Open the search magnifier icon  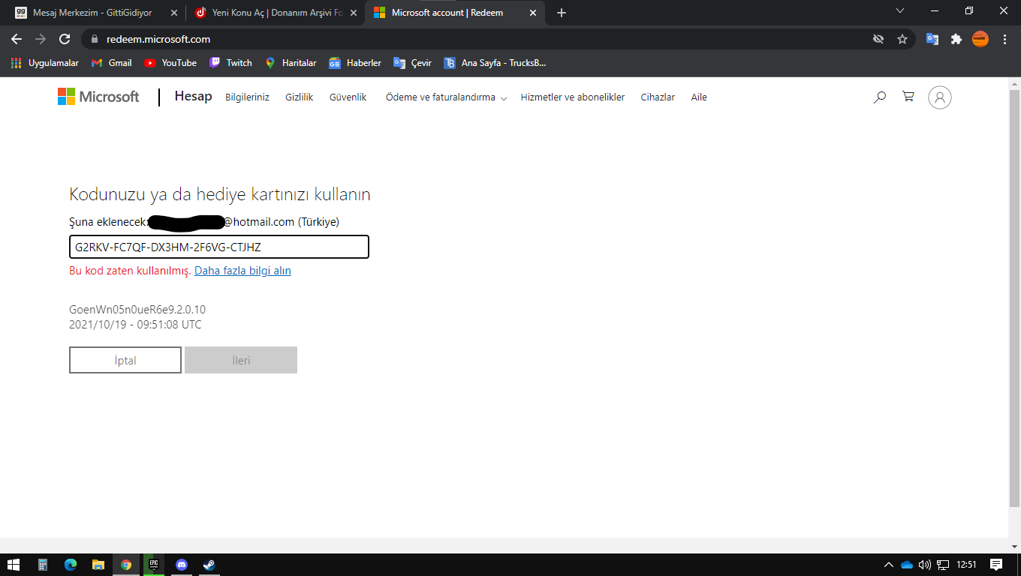click(x=880, y=97)
